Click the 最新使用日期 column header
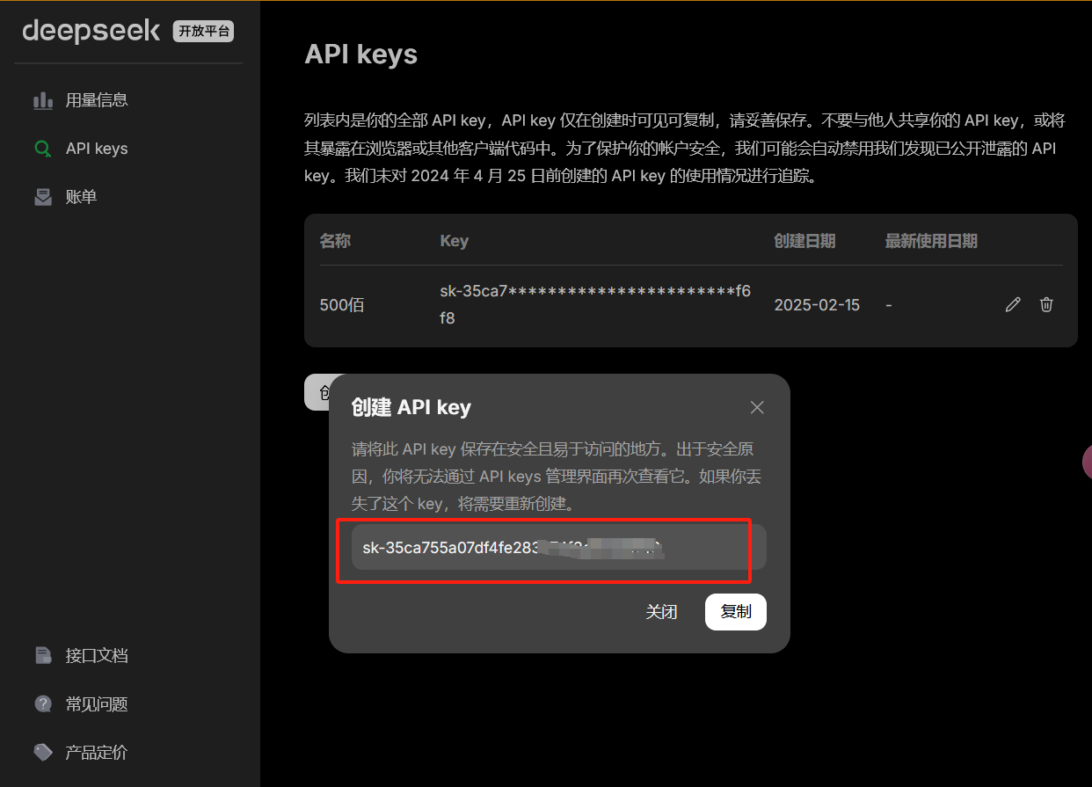The height and width of the screenshot is (787, 1092). click(931, 241)
